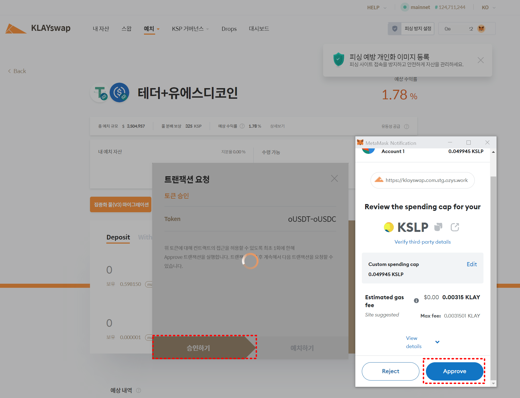Click Reject in MetaMask popup
This screenshot has height=398, width=520.
pyautogui.click(x=390, y=371)
